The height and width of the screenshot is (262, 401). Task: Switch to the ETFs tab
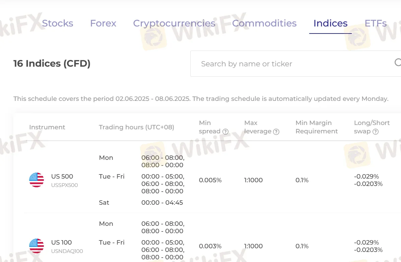coord(376,23)
